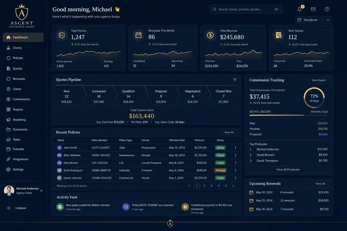Open Integrations in the sidebar
This screenshot has height=231, width=347.
(x=23, y=159)
